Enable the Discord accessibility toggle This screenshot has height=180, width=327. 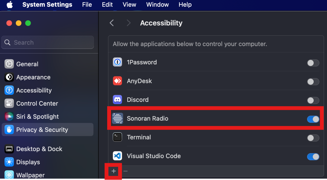pos(313,100)
